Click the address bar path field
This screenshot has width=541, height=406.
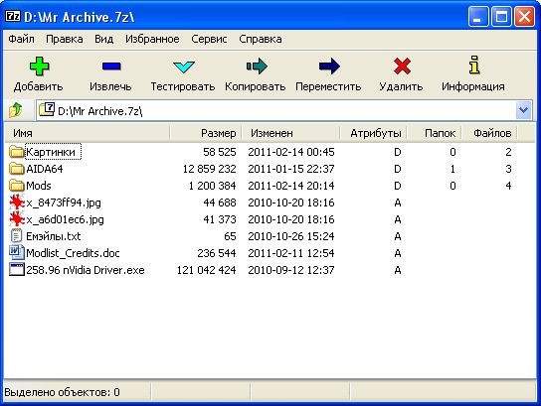coord(276,110)
